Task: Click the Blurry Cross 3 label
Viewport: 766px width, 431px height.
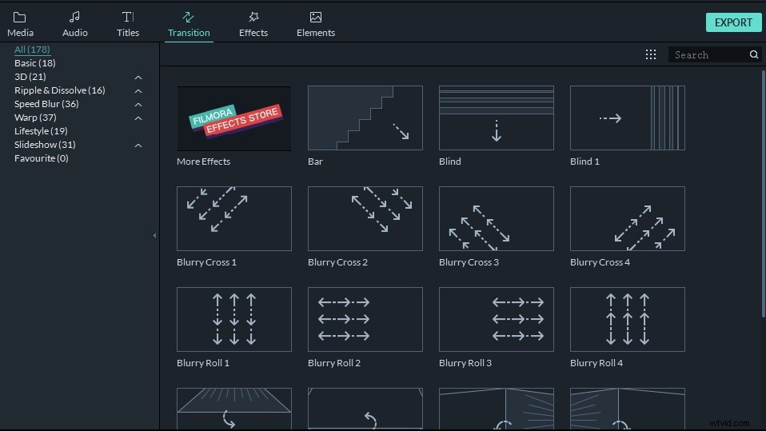Action: tap(469, 262)
